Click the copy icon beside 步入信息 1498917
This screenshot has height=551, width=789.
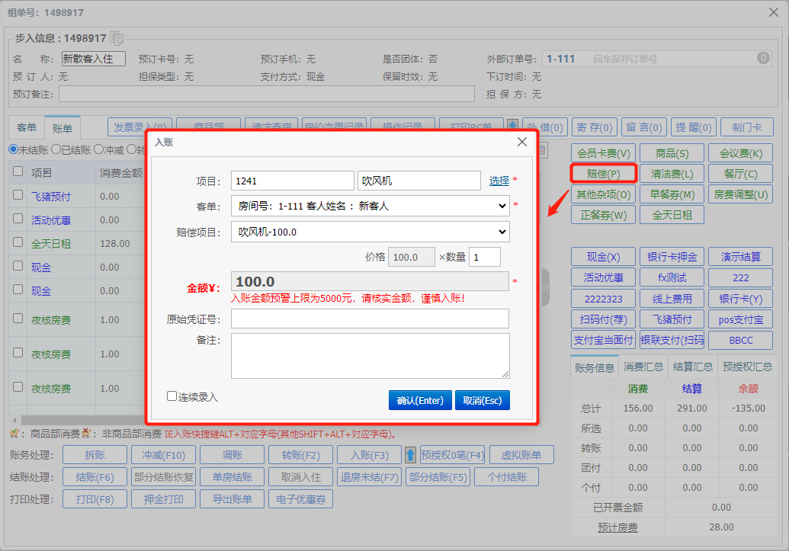pos(117,38)
